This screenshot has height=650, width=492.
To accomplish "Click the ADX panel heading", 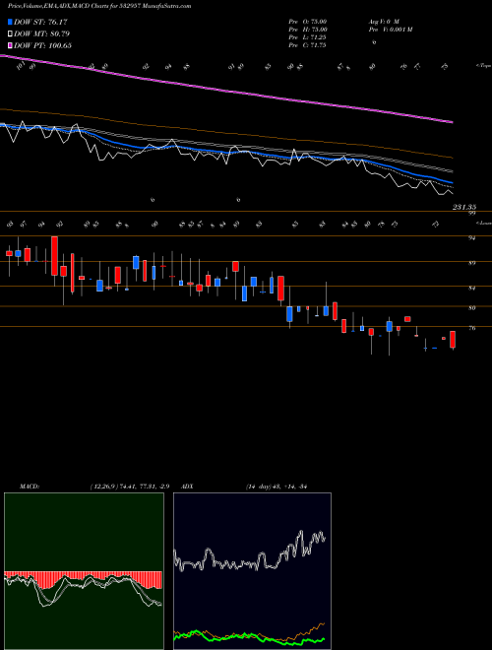I will coord(187,487).
